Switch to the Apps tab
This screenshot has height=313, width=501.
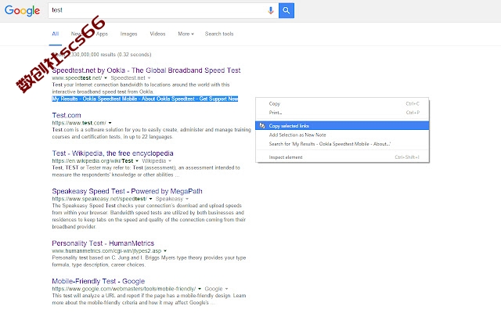point(102,34)
